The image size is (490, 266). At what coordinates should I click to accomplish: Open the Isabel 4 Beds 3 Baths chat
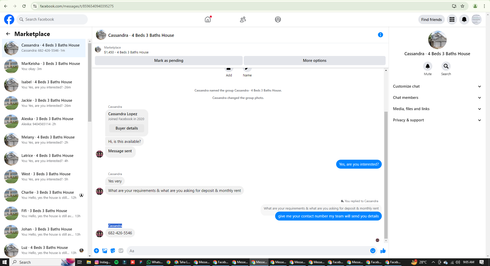click(x=44, y=85)
